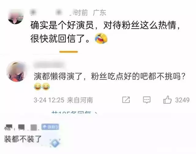Click the second tears-of-joy emoji in the second comment

(x=46, y=87)
